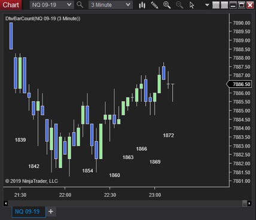This screenshot has width=256, height=220.
Task: Select the cursor pointer tool icon
Action: click(192, 5)
